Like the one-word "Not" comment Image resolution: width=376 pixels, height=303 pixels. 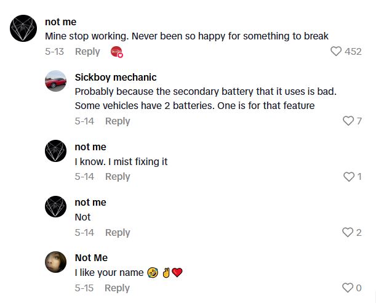coord(348,233)
